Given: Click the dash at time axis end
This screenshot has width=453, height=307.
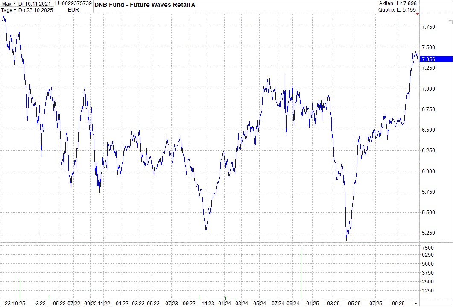Looking at the screenshot, I should pyautogui.click(x=415, y=304).
